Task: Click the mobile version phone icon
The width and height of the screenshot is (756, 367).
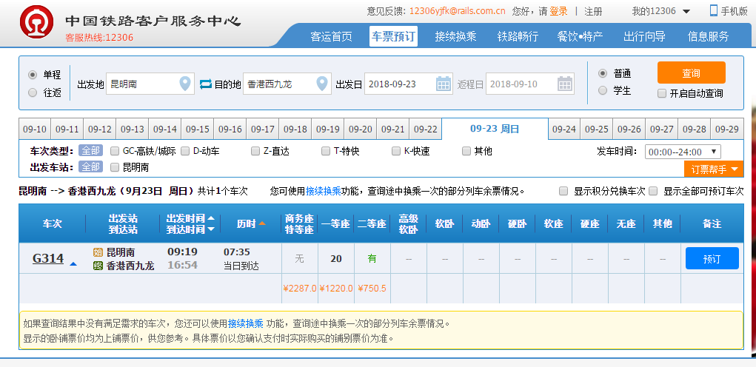Action: coord(714,10)
